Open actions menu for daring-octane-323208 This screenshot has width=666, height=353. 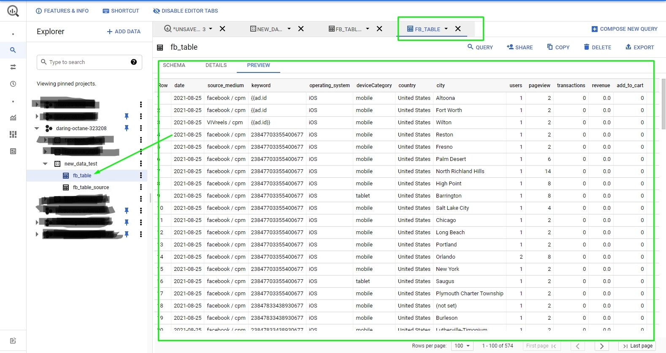click(141, 128)
